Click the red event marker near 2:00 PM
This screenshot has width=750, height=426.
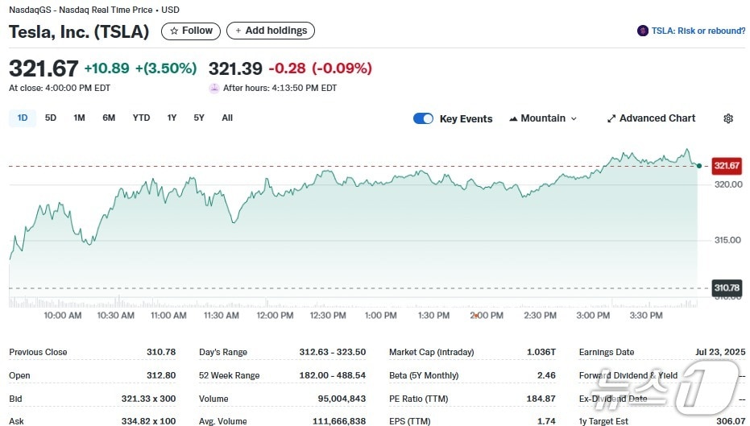tap(476, 315)
